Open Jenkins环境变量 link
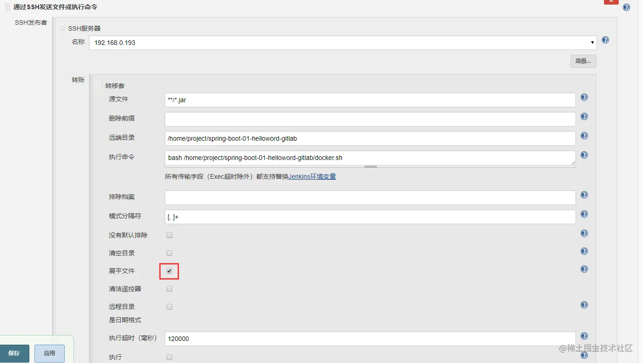The image size is (643, 363). pyautogui.click(x=312, y=176)
